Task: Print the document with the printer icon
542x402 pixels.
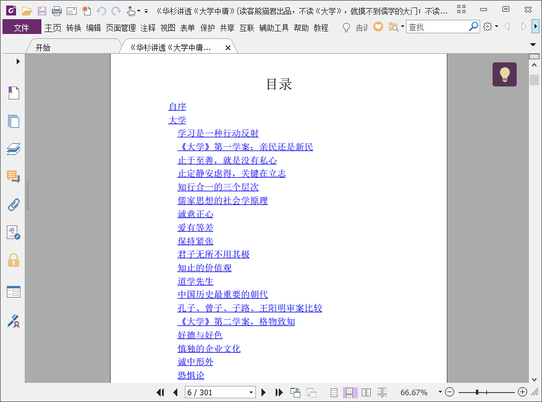Action: [57, 11]
